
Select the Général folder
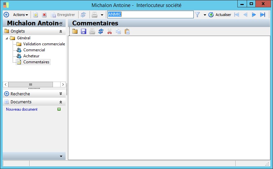20,38
